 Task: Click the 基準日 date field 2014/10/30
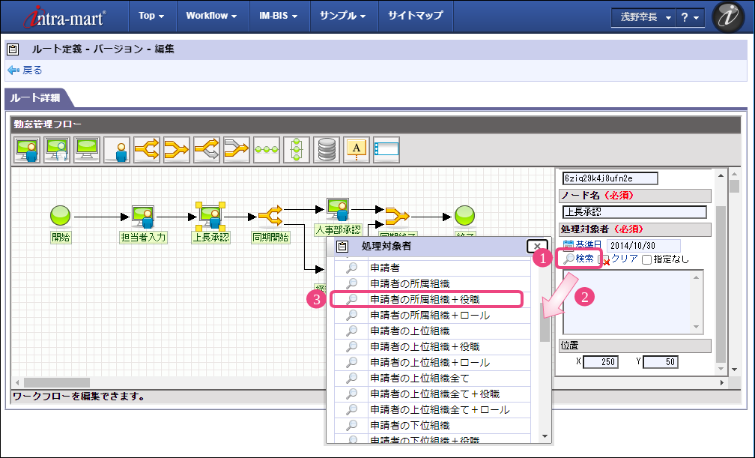[x=643, y=245]
